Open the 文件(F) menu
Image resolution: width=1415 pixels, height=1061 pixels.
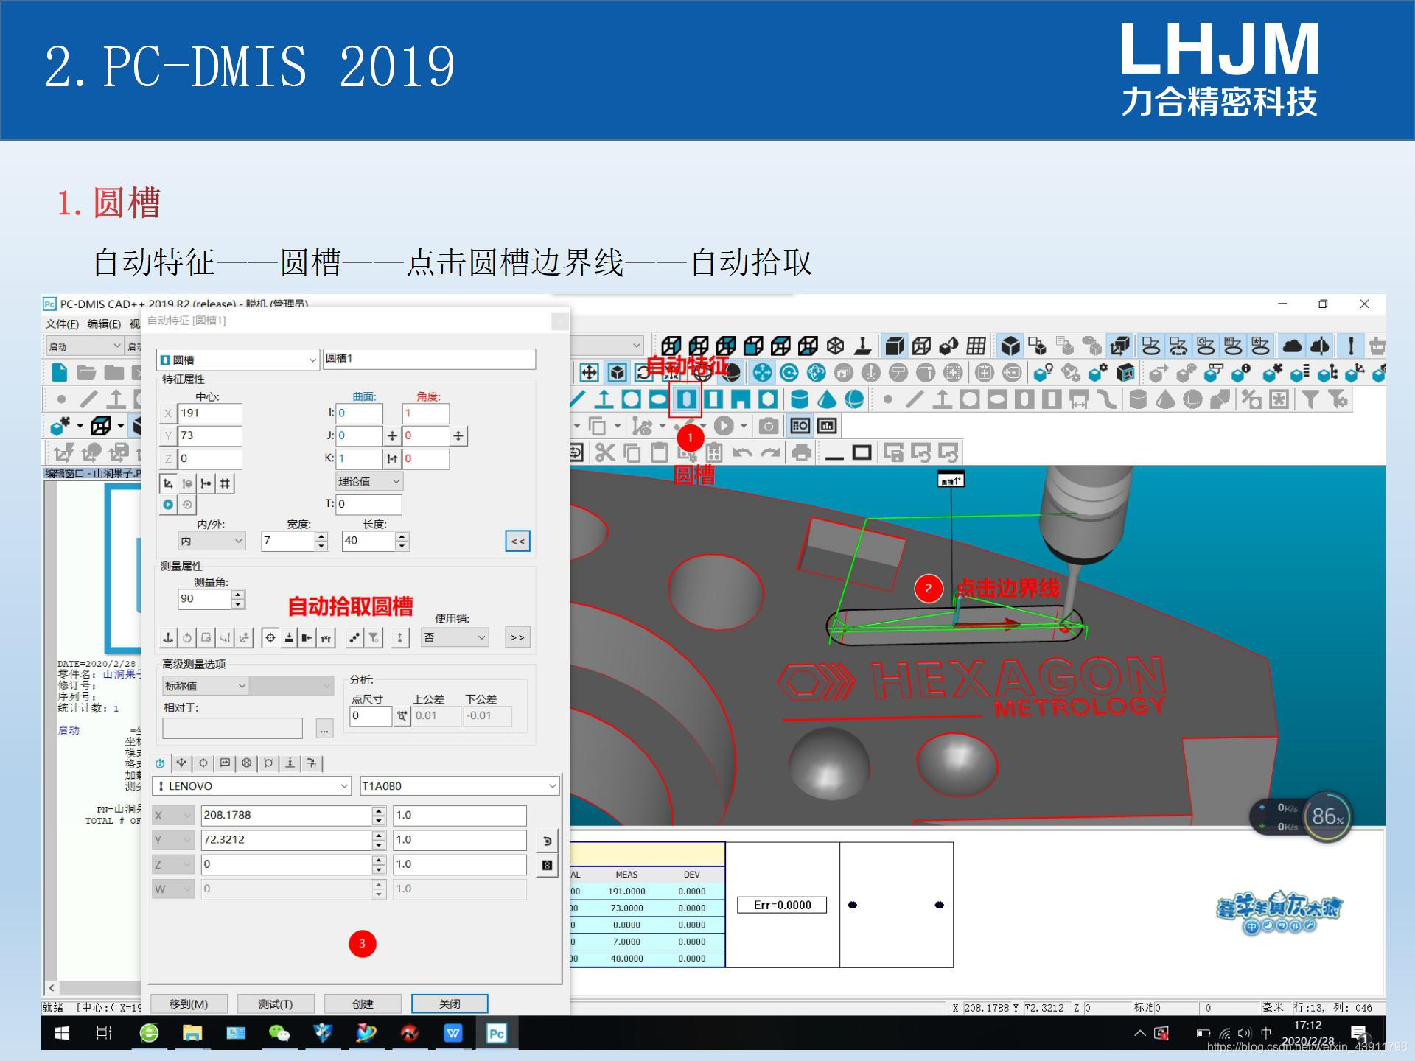[x=62, y=324]
